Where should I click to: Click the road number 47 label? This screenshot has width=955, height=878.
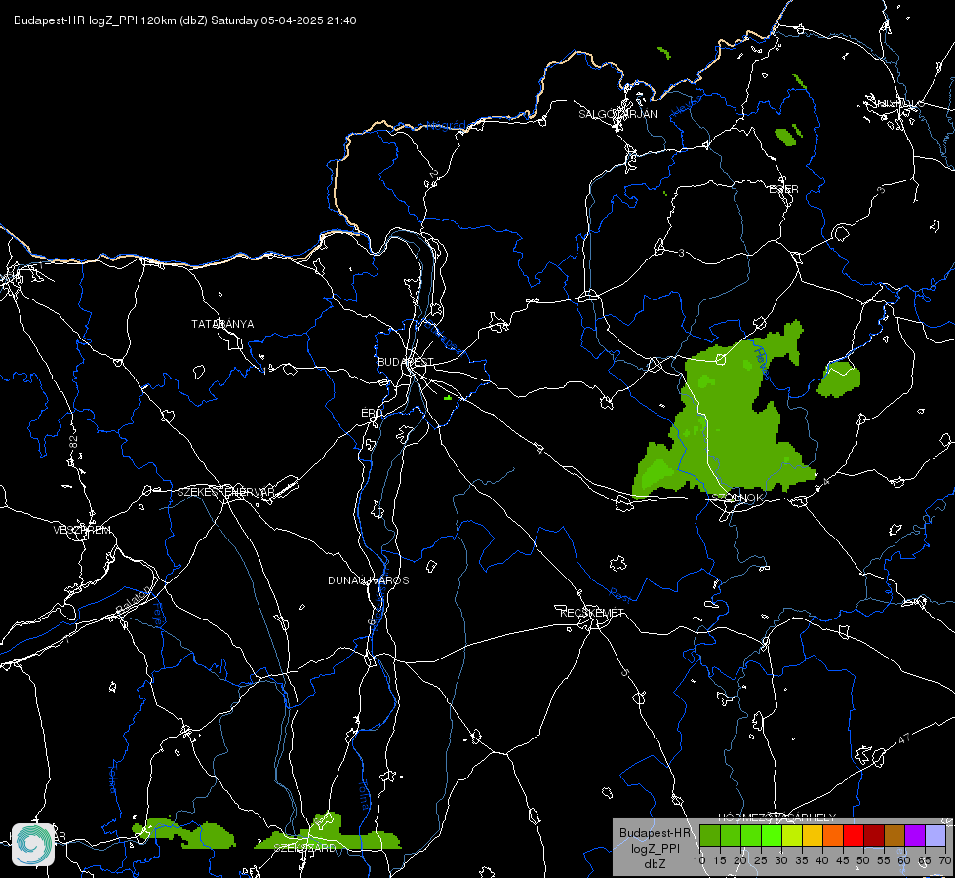coord(904,738)
